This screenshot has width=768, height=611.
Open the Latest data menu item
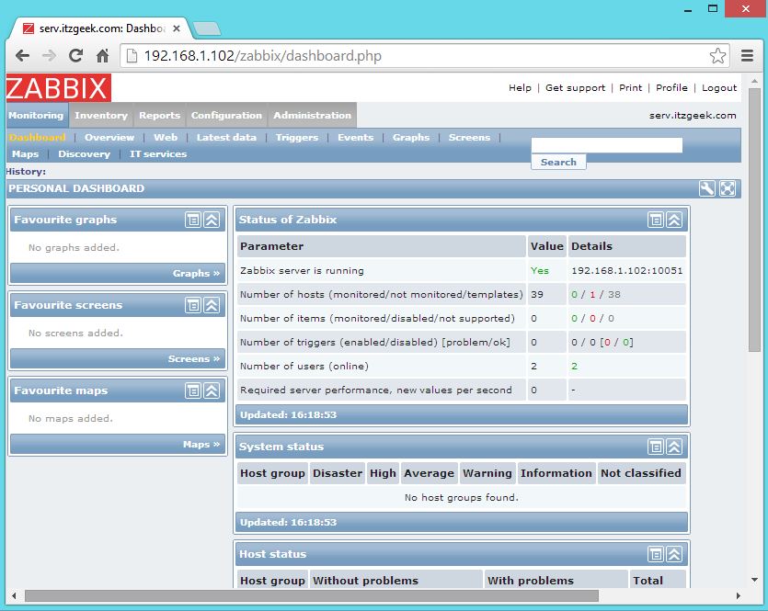click(226, 137)
